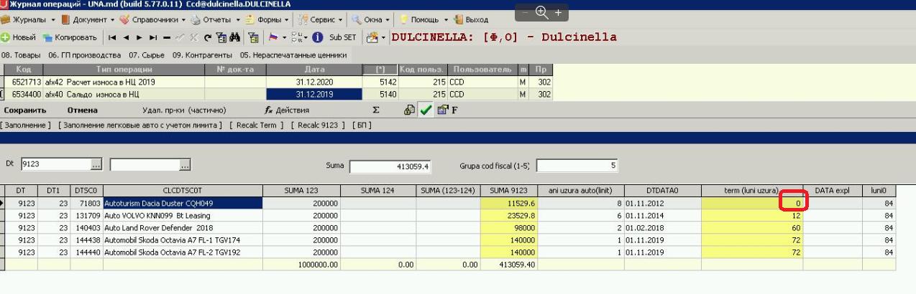This screenshot has height=294, width=916.
Task: Click the refresh circular arrow icon
Action: (207, 37)
